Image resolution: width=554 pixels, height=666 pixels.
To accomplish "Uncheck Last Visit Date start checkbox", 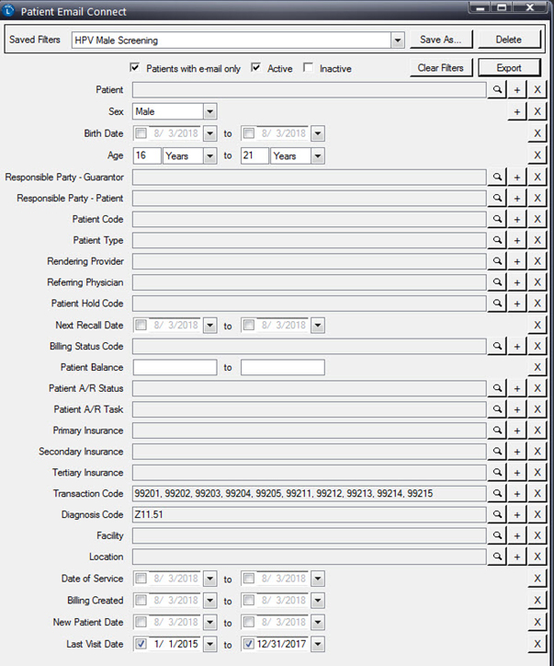I will pyautogui.click(x=141, y=644).
